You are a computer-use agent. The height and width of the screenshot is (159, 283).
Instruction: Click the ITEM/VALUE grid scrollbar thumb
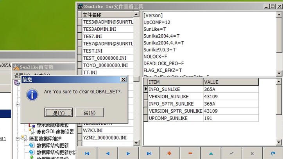279,99
